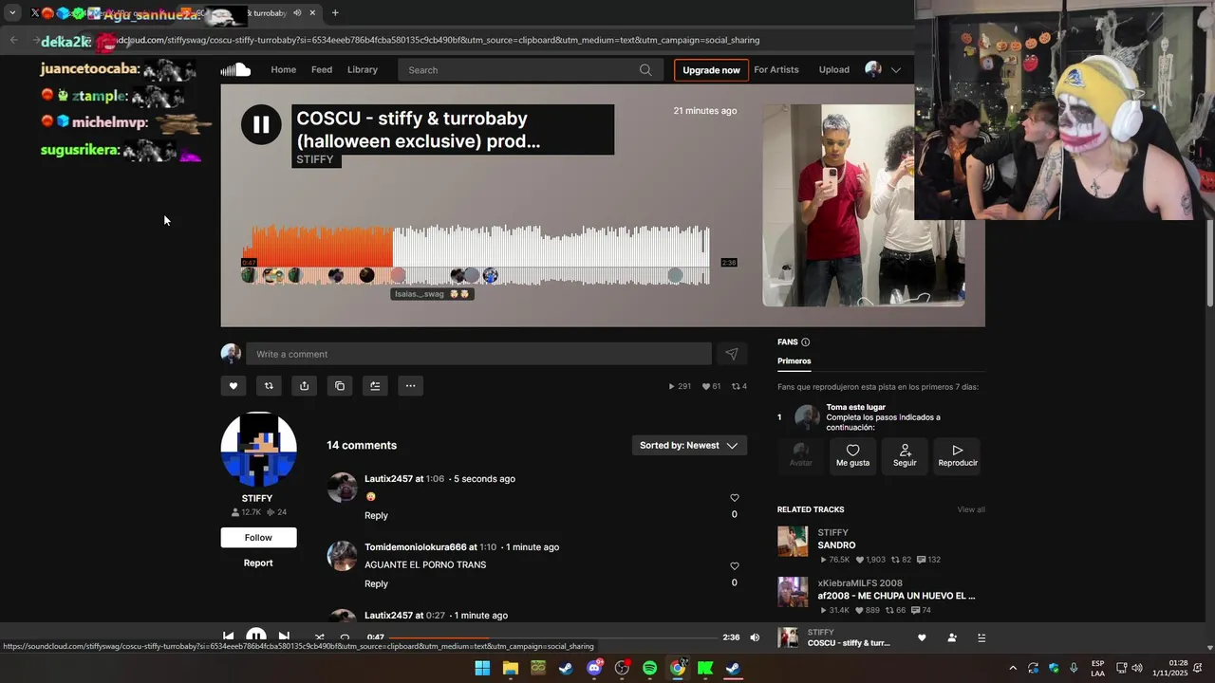Click the share icon below the comment box
Screen dimensions: 1215x683
pos(304,386)
